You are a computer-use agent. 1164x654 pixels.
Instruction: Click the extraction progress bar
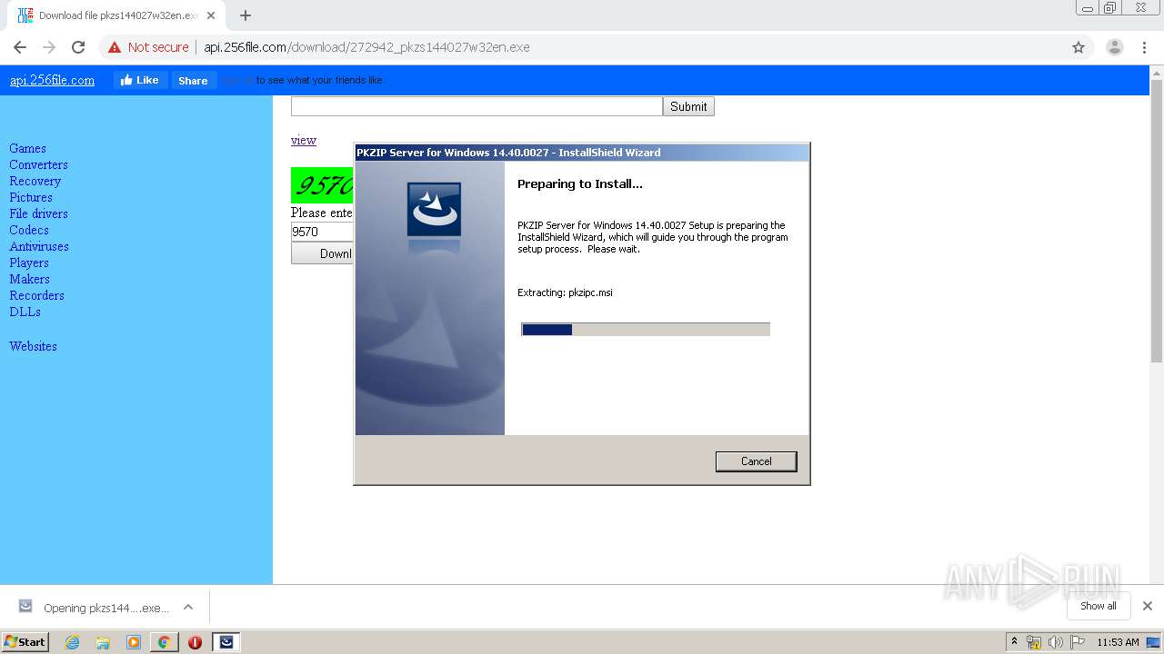pyautogui.click(x=646, y=329)
